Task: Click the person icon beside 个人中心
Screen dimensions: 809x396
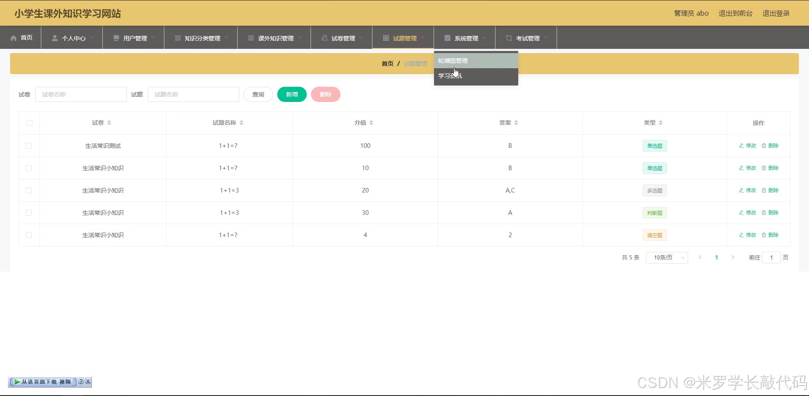Action: coord(55,38)
